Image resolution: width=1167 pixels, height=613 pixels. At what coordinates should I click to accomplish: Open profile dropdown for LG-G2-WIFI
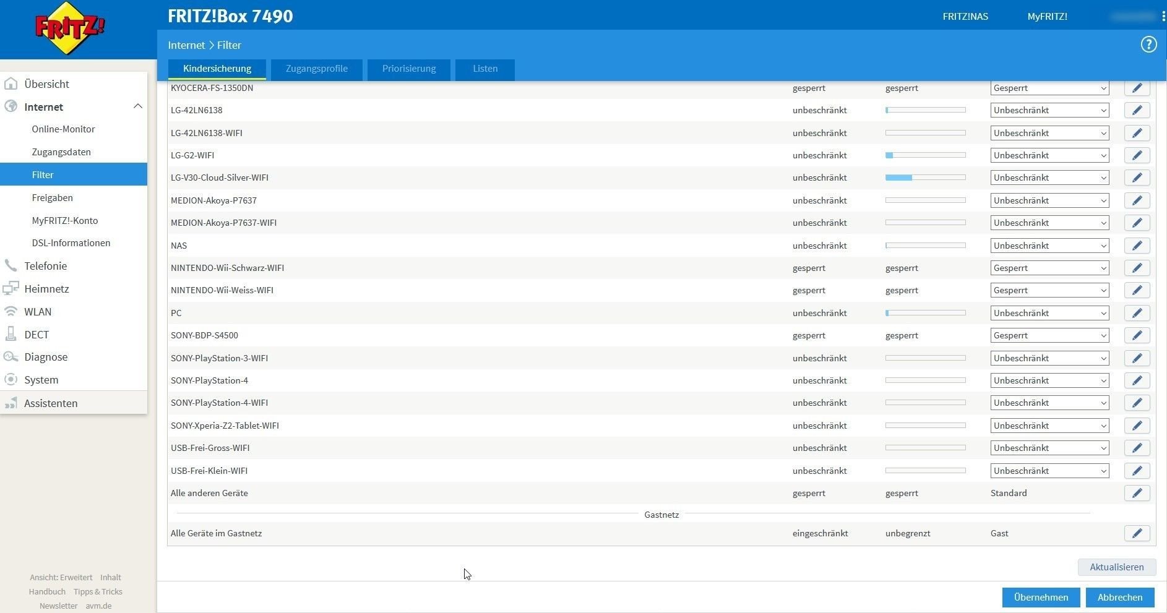(x=1049, y=155)
